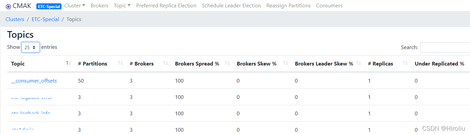Click ETC-Special breadcrumb link
Image resolution: width=470 pixels, height=134 pixels.
point(45,19)
